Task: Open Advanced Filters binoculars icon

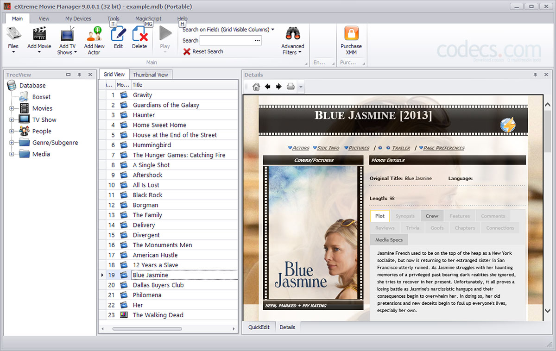Action: [293, 34]
